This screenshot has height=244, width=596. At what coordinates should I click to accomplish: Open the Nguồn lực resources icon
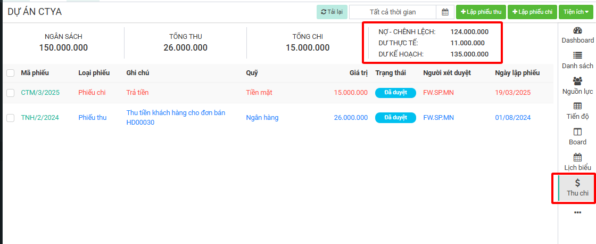[x=577, y=81]
